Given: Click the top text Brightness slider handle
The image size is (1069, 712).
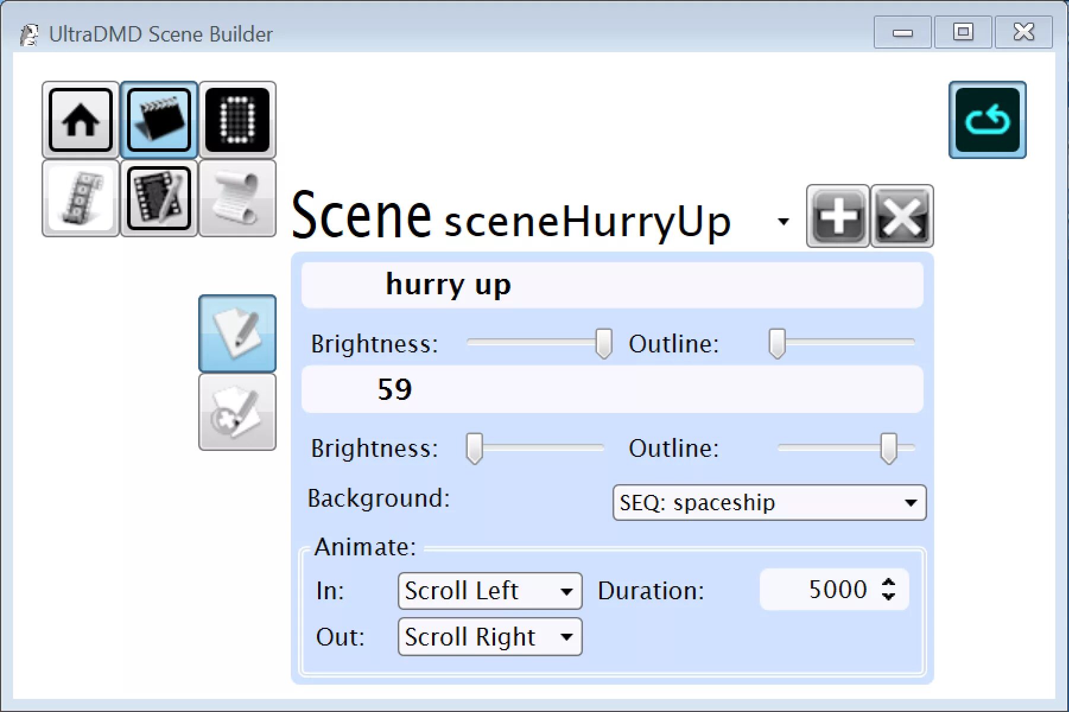Looking at the screenshot, I should (604, 344).
